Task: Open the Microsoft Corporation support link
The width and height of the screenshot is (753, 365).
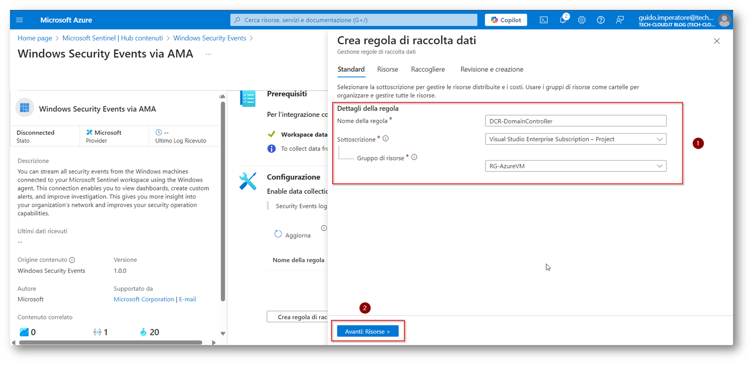Action: coord(144,299)
